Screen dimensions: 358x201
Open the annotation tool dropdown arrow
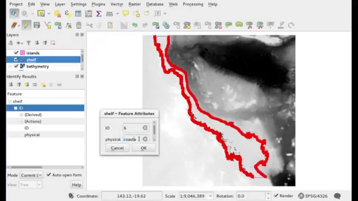coord(165,13)
